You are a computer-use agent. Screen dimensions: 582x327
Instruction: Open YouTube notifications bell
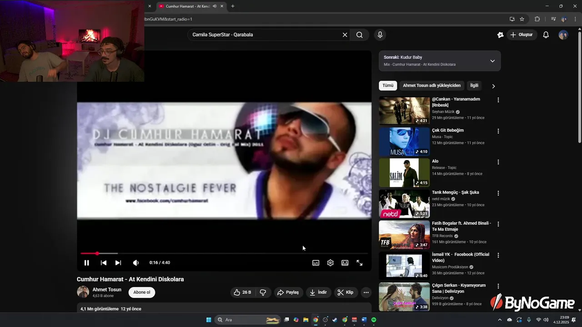click(546, 35)
